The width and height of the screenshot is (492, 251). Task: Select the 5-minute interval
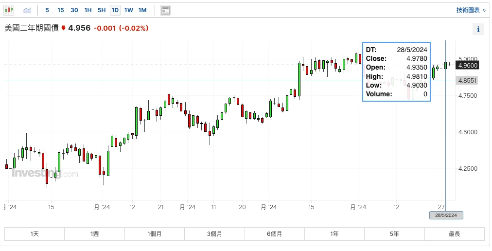47,10
